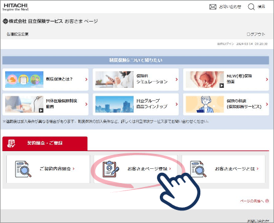Screen dimensions: 274x223
Task: Click the magnifying glass search icon
Action: tap(251, 7)
